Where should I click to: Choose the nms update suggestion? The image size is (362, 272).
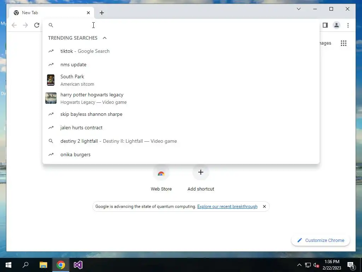pyautogui.click(x=181, y=64)
